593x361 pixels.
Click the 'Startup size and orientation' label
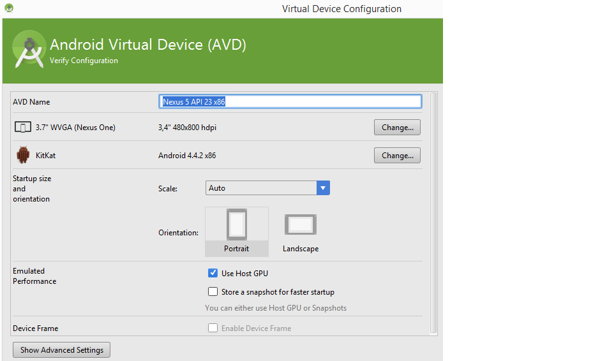click(x=32, y=189)
